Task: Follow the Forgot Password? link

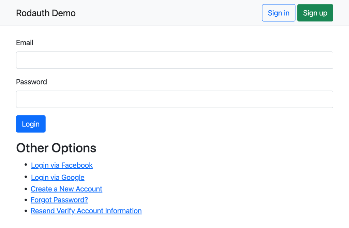Action: tap(59, 200)
